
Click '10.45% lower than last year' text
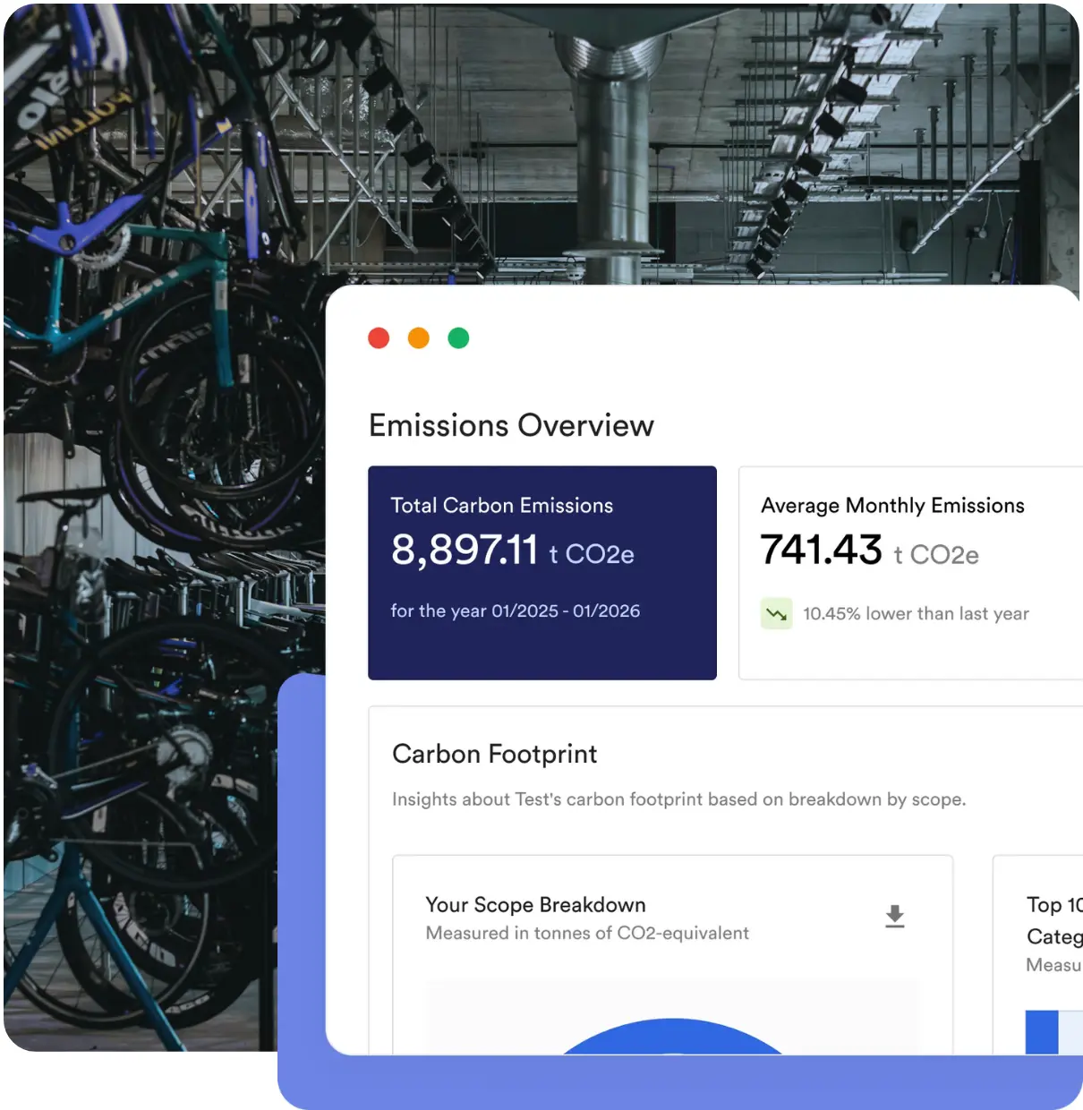pyautogui.click(x=916, y=613)
